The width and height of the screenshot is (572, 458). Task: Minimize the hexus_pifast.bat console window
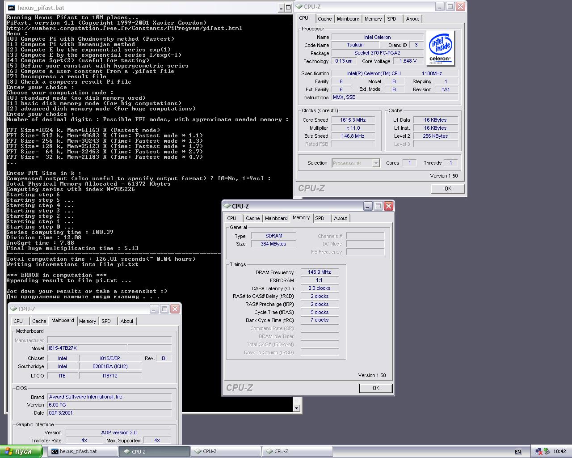(281, 8)
